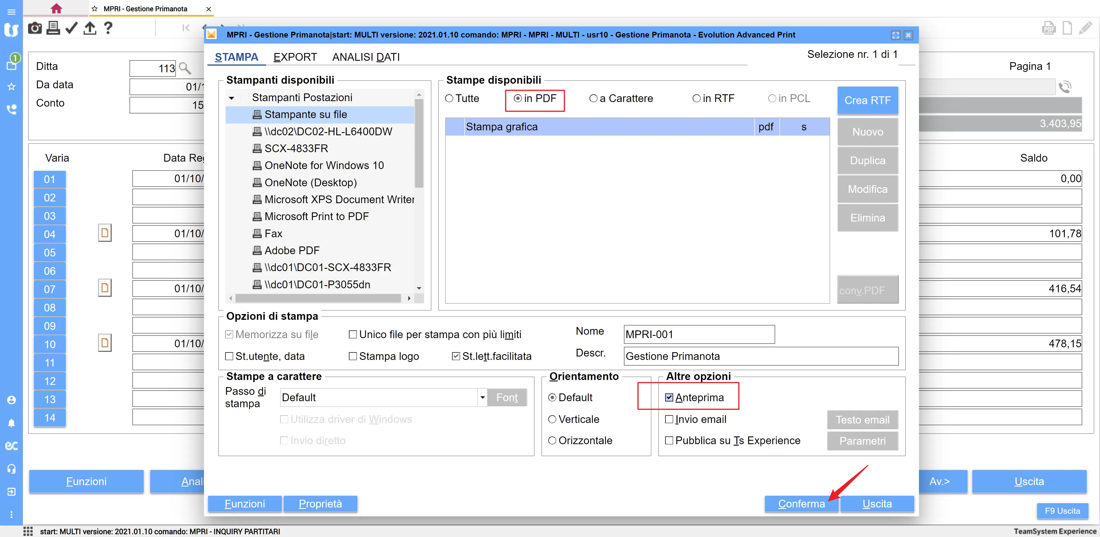Collapse the Stampanti Postazioni tree node
The width and height of the screenshot is (1100, 537).
click(x=231, y=98)
